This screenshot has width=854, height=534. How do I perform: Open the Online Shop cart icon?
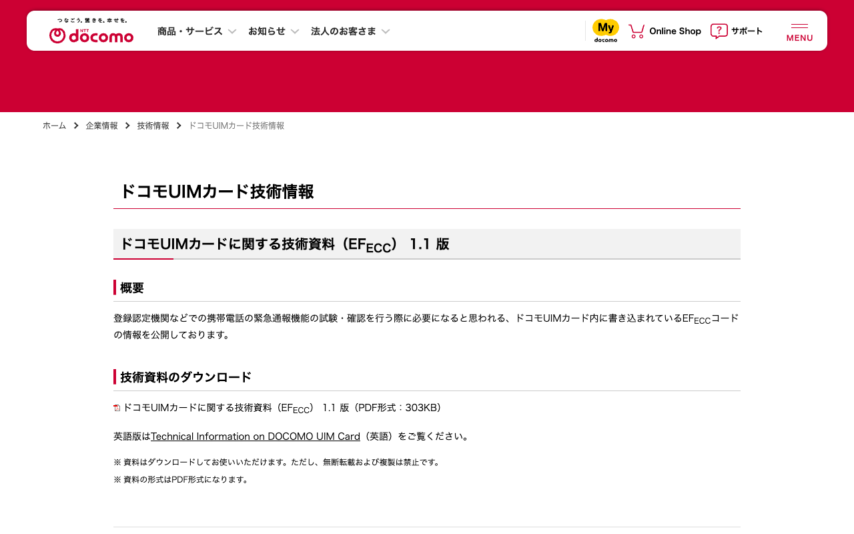click(636, 31)
